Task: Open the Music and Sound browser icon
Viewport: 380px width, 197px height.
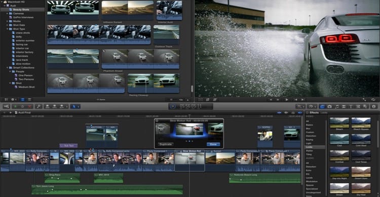Action: tap(336, 106)
